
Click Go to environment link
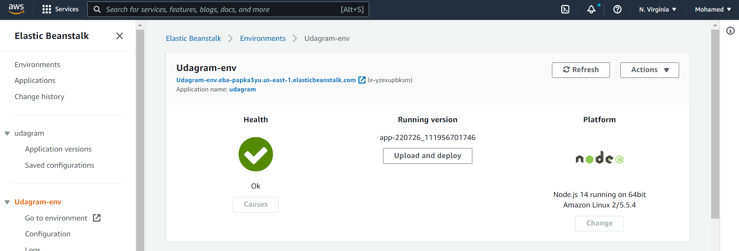[56, 218]
